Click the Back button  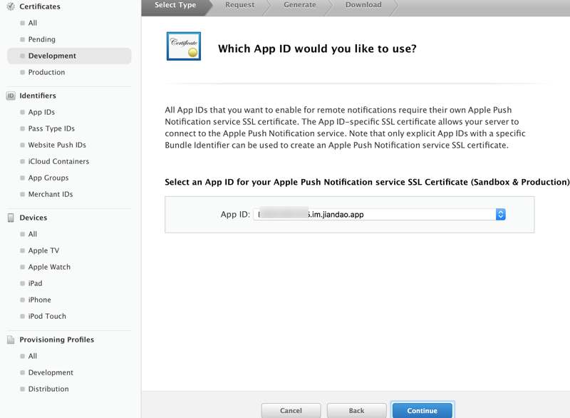coord(356,410)
